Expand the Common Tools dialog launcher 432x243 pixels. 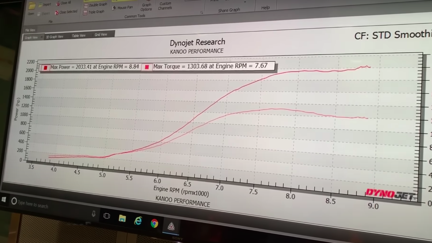click(x=201, y=13)
